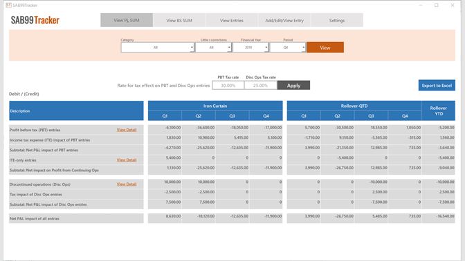This screenshot has height=261, width=465.
Task: Switch to the View PL SUM tab
Action: [x=127, y=20]
